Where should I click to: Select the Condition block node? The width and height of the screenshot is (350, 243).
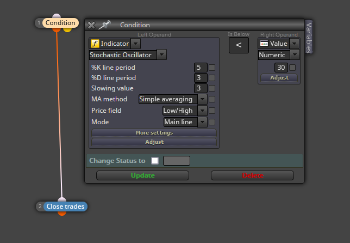60,23
